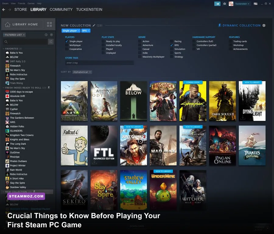
Task: Click the Rain World game icon
Action: click(x=7, y=170)
